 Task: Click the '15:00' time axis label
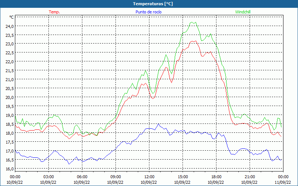[x=183, y=177]
